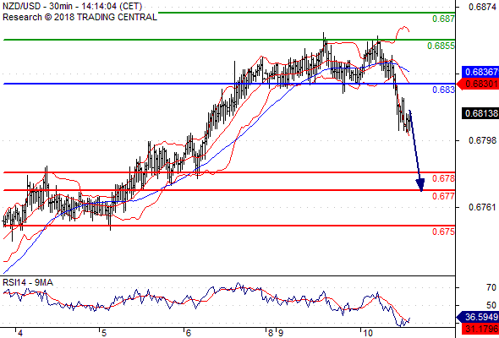
Task: Click the 0.687 resistance level label
Action: (x=443, y=19)
